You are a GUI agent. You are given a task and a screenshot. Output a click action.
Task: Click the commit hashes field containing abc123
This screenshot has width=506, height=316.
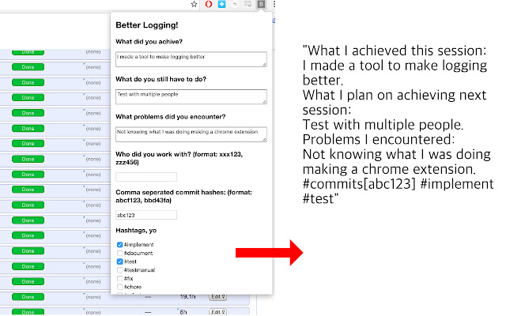146,214
